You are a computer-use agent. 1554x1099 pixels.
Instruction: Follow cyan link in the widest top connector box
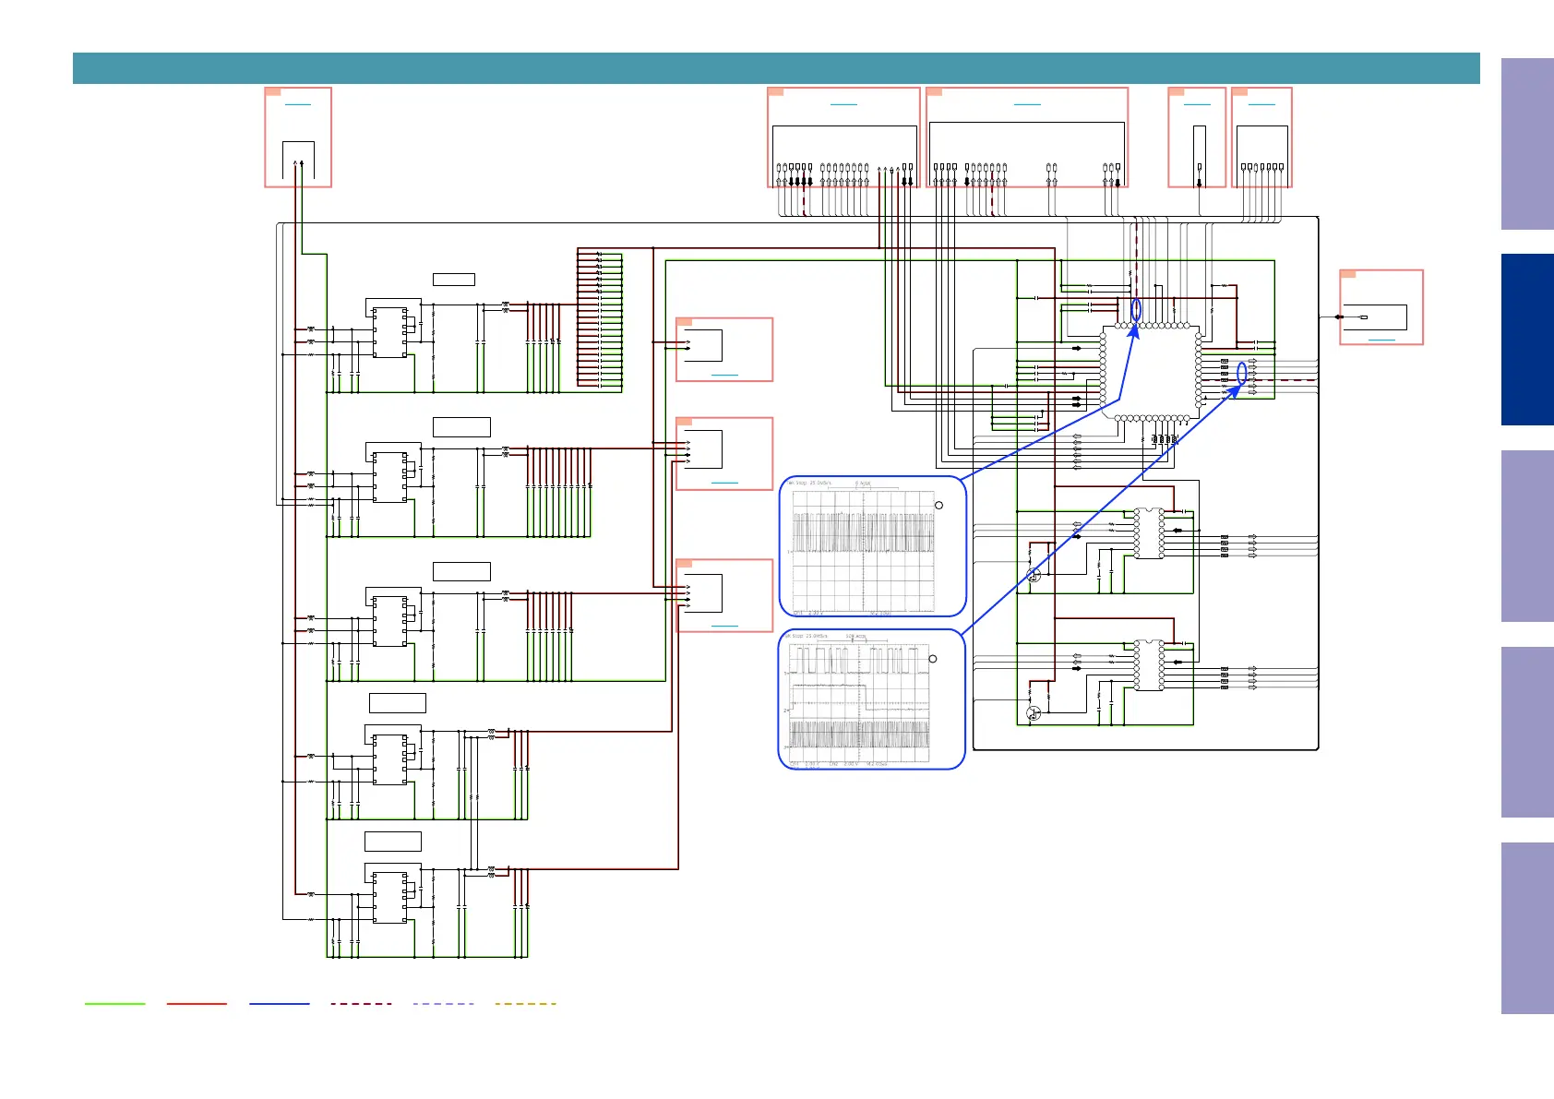coord(1027,104)
